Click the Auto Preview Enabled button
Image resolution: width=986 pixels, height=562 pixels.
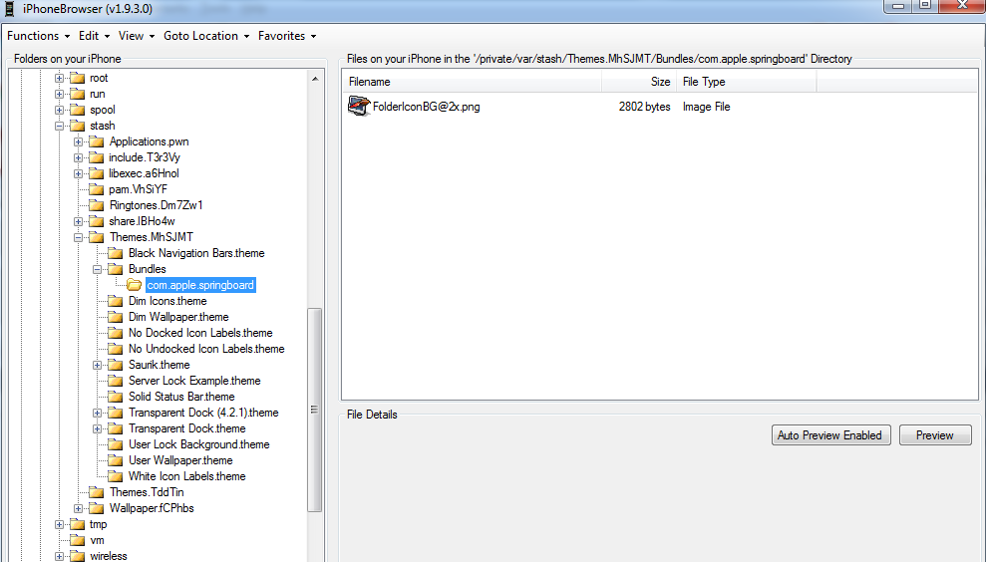pyautogui.click(x=830, y=435)
